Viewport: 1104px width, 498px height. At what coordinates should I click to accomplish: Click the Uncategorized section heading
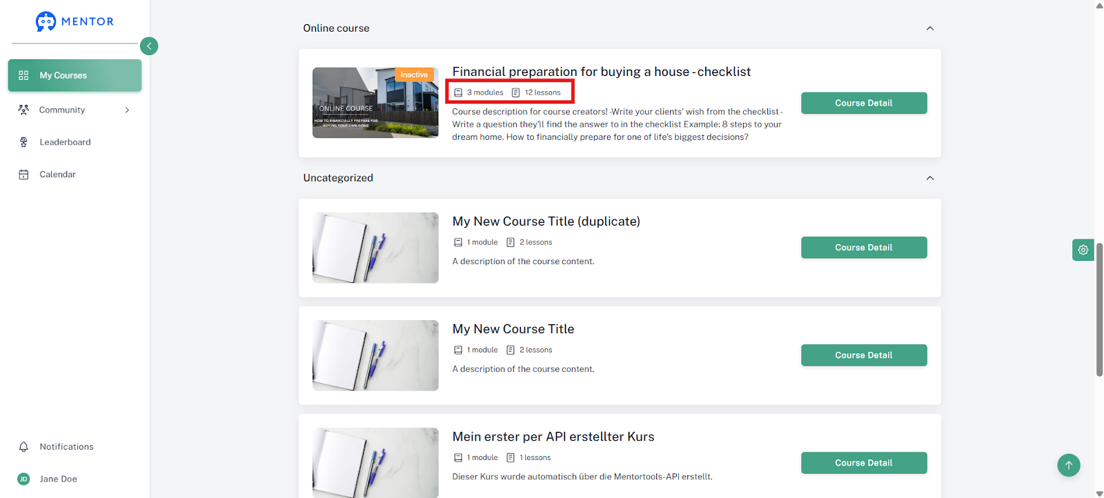click(x=338, y=178)
